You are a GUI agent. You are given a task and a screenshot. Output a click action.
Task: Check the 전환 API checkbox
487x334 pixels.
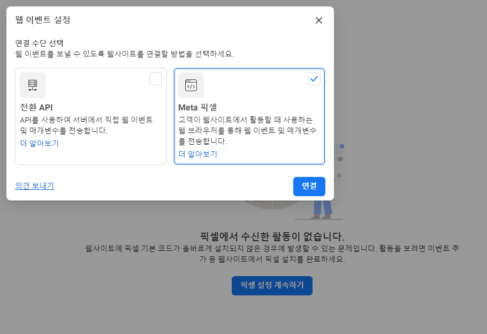156,79
